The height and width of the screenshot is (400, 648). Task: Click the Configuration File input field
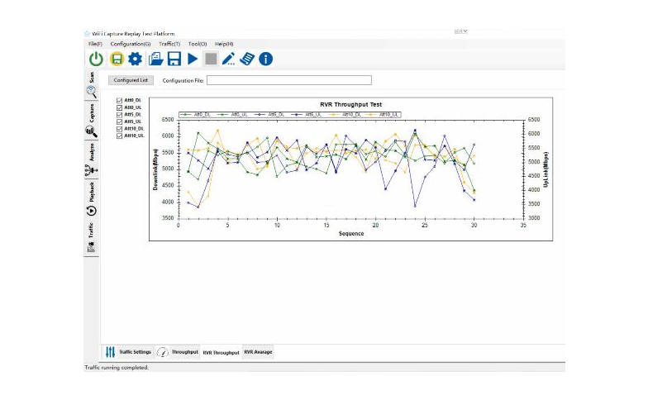pos(288,80)
